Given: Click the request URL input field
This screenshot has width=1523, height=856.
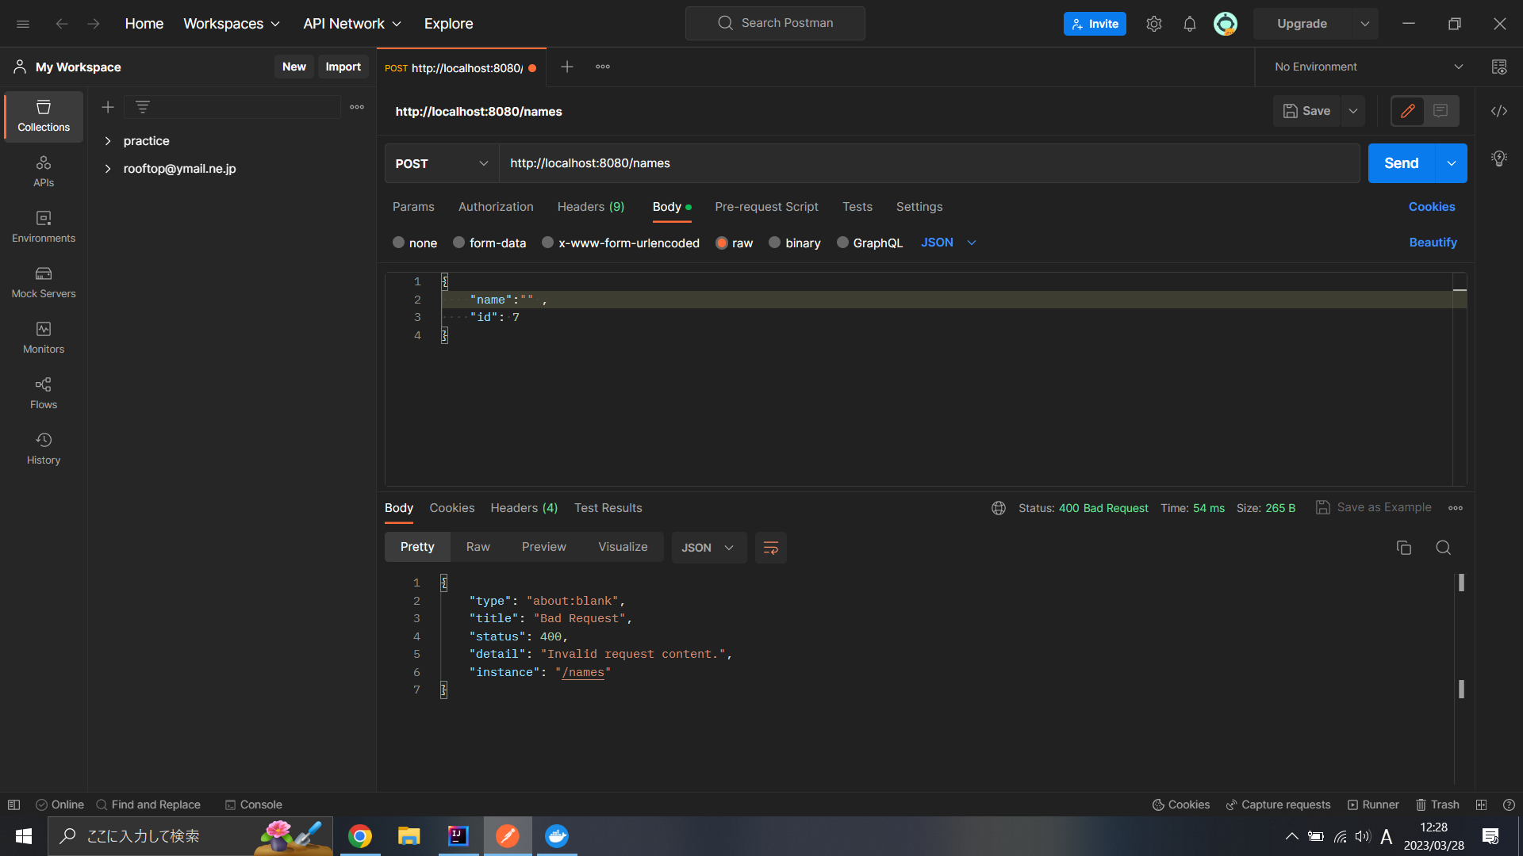Looking at the screenshot, I should click(x=873, y=163).
